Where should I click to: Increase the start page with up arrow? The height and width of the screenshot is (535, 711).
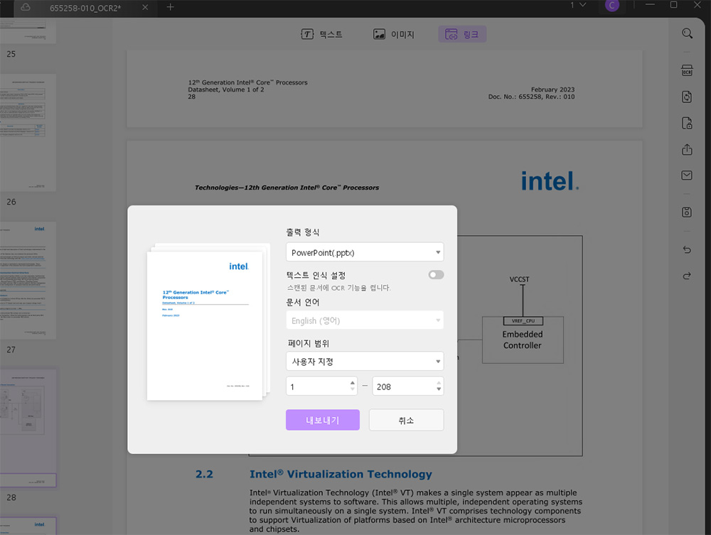click(x=353, y=383)
